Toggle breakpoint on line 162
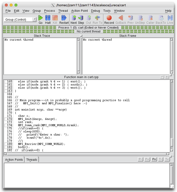177x192 pixels. tap(9, 88)
